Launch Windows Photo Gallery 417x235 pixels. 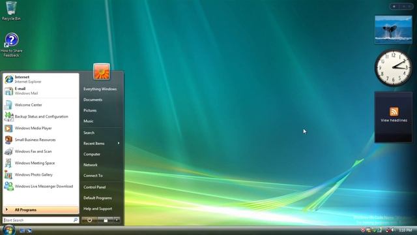coord(41,175)
